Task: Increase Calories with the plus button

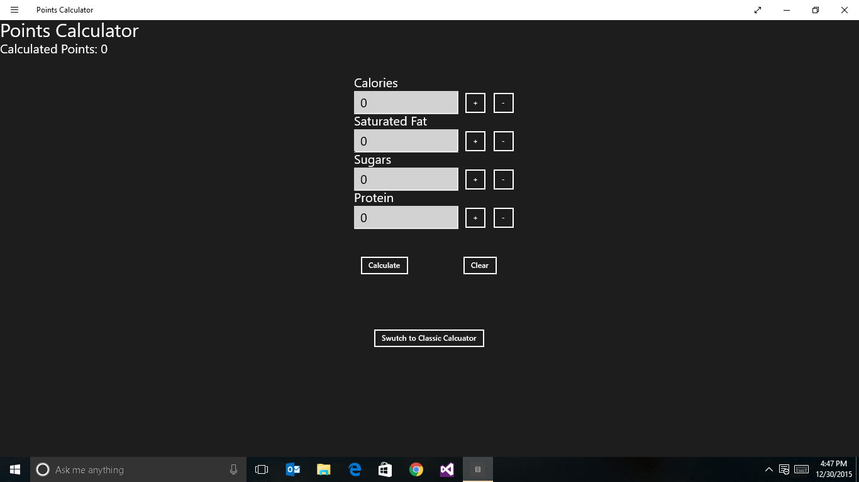Action: pos(475,103)
